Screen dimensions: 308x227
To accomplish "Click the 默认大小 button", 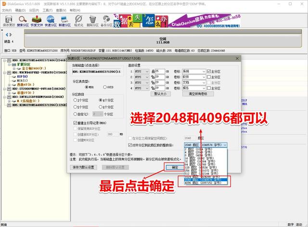I will pyautogui.click(x=161, y=94).
